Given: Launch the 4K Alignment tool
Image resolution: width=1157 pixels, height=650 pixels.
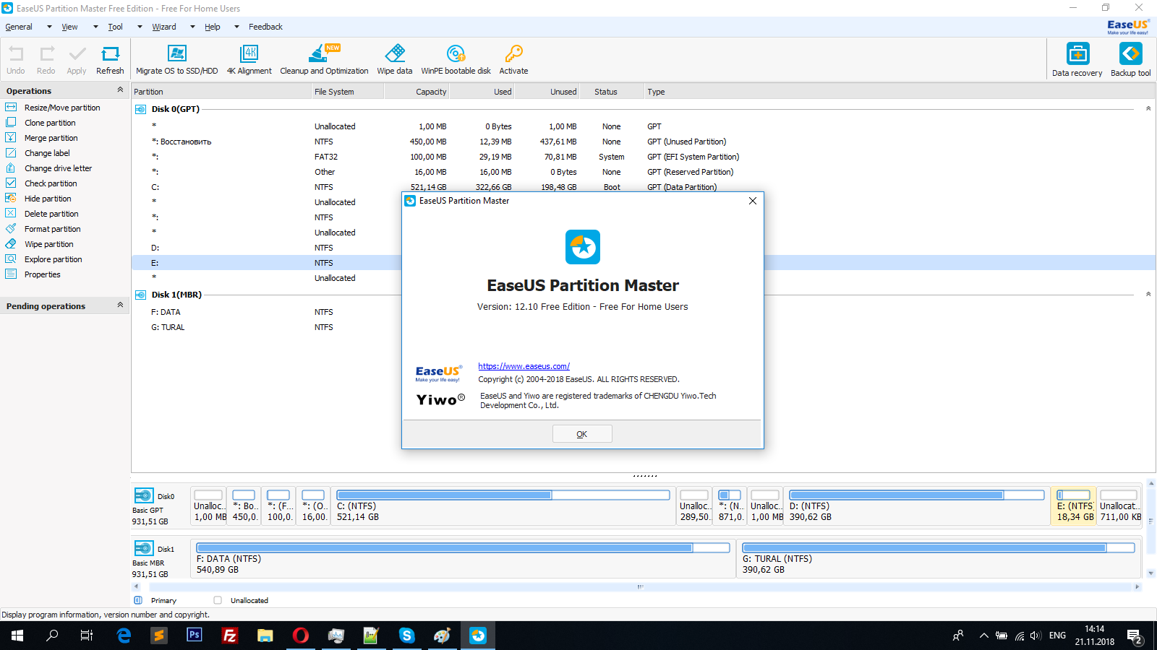Looking at the screenshot, I should pos(249,59).
